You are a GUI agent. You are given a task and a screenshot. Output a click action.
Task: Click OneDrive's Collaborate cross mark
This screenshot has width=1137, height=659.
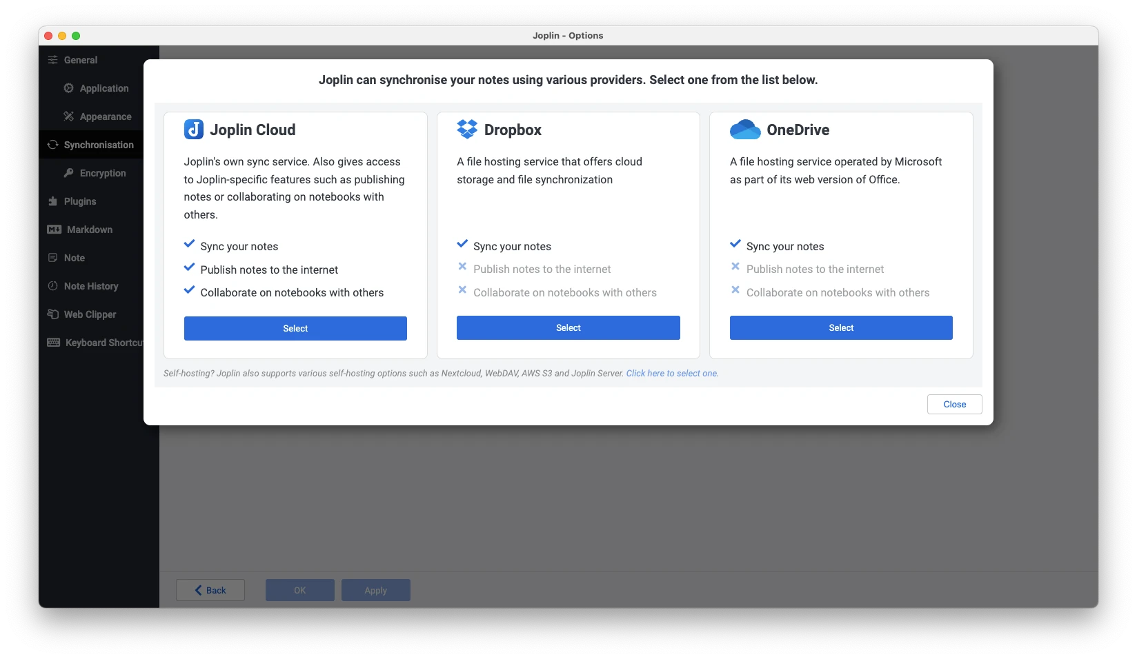[735, 290]
